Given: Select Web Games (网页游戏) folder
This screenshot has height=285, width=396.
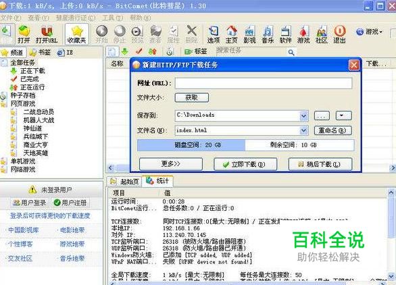Looking at the screenshot, I should pyautogui.click(x=23, y=104).
